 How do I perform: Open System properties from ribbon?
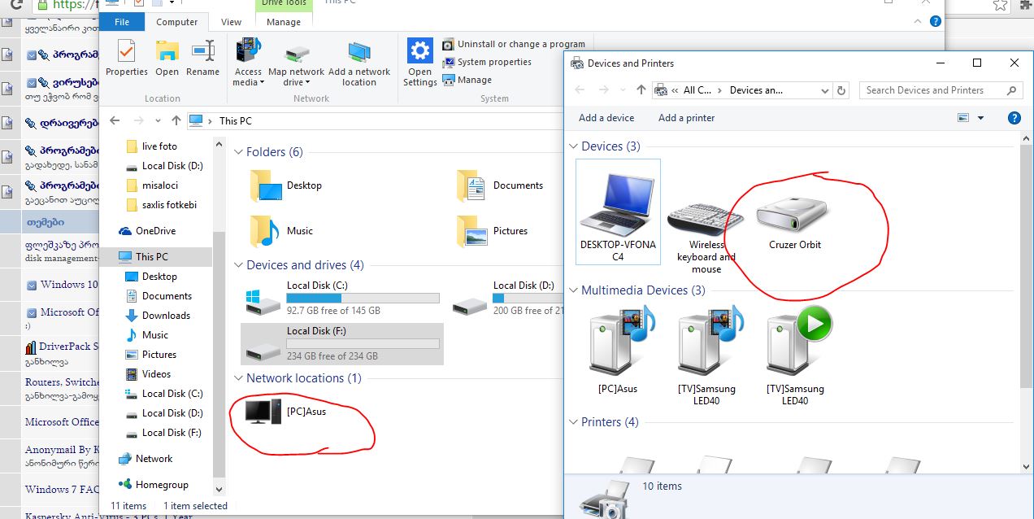(487, 62)
